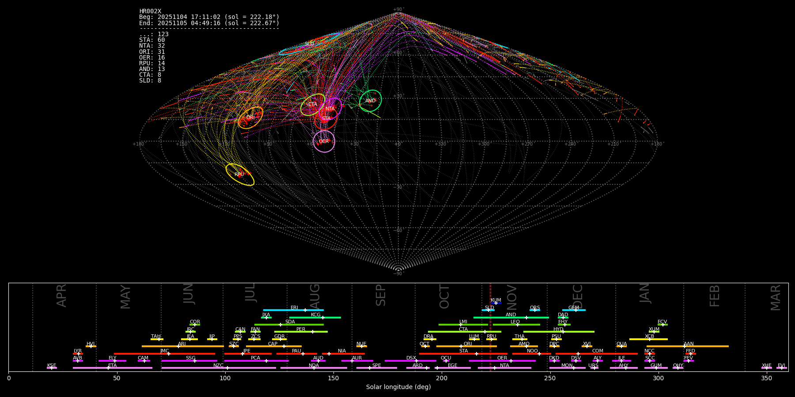Select the 'ORI: 31' legend entry
795x397 pixels.
click(x=152, y=52)
